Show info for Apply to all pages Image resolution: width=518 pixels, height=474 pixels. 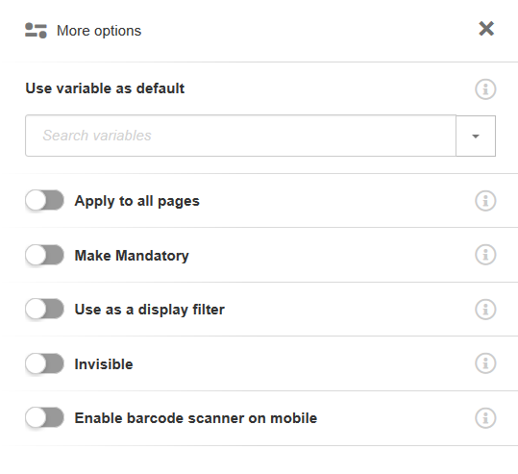(485, 200)
